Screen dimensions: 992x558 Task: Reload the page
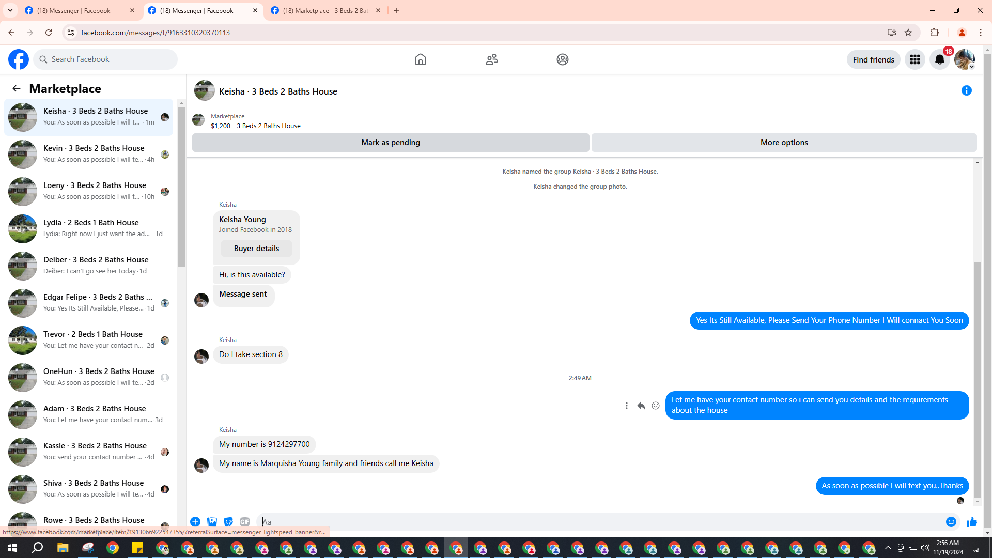click(49, 33)
